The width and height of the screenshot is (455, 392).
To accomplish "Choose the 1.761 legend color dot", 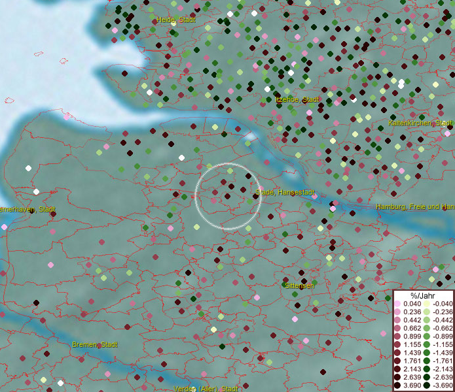I will coord(397,361).
